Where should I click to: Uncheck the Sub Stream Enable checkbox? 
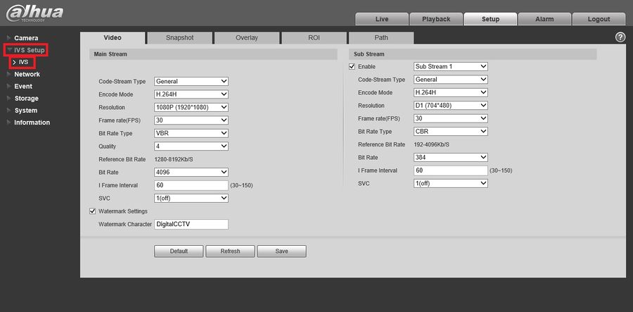352,66
